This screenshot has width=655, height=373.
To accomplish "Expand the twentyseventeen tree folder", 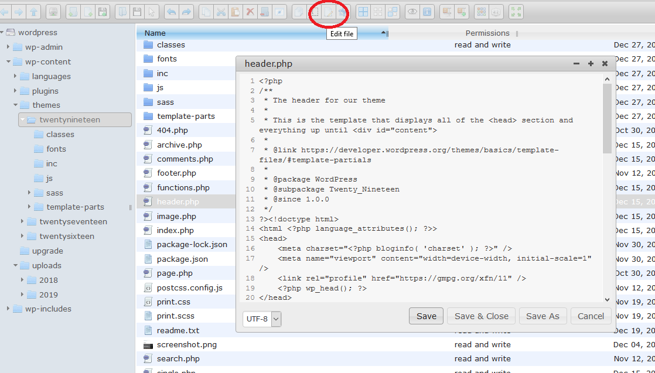I will click(22, 221).
